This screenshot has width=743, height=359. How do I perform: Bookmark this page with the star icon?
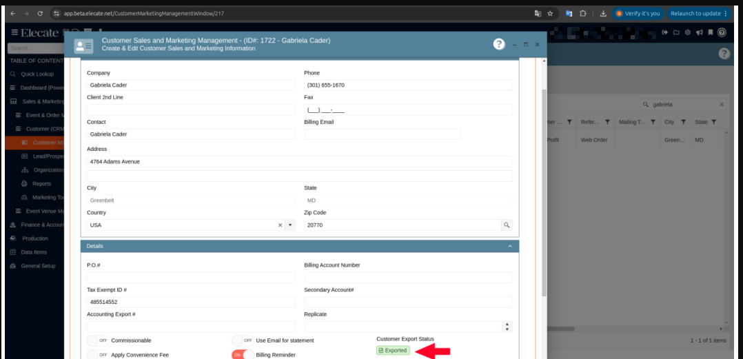[550, 13]
